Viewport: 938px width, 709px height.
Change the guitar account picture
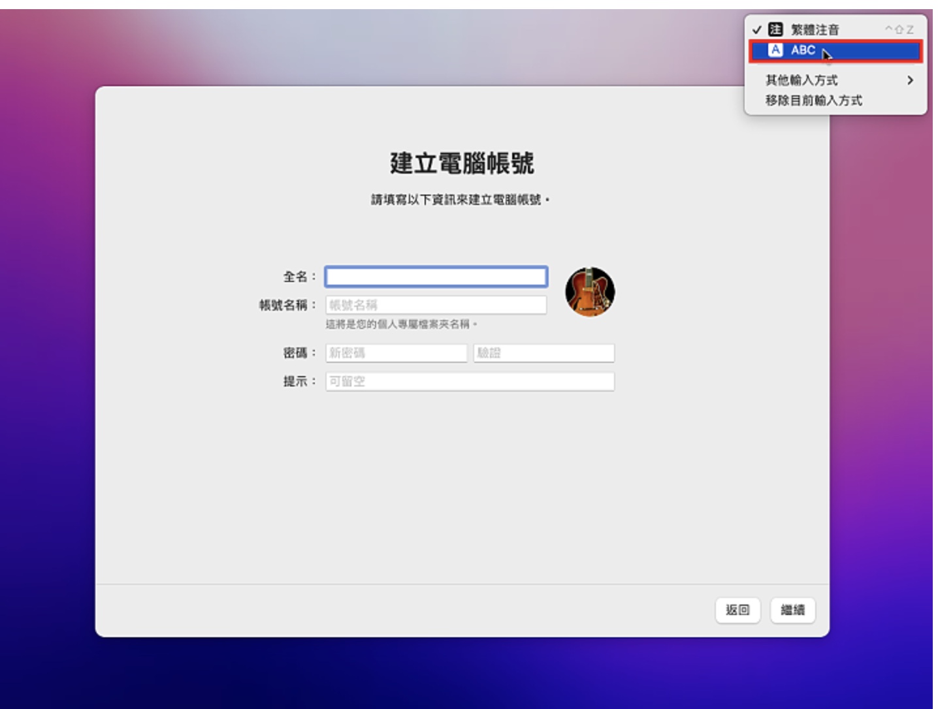coord(590,292)
